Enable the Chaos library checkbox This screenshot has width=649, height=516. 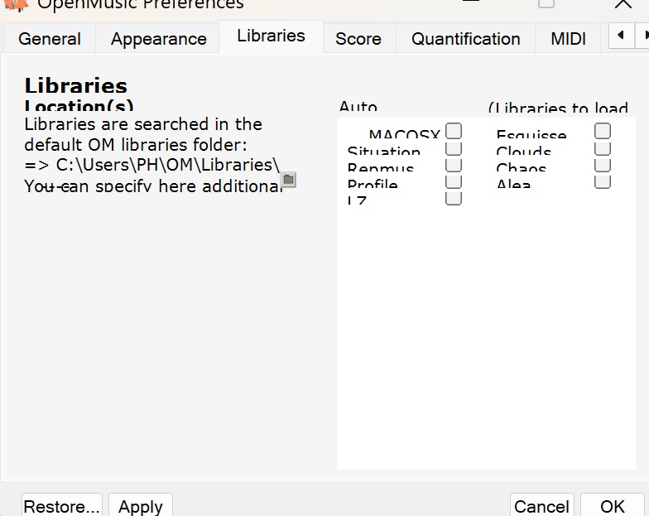[603, 165]
